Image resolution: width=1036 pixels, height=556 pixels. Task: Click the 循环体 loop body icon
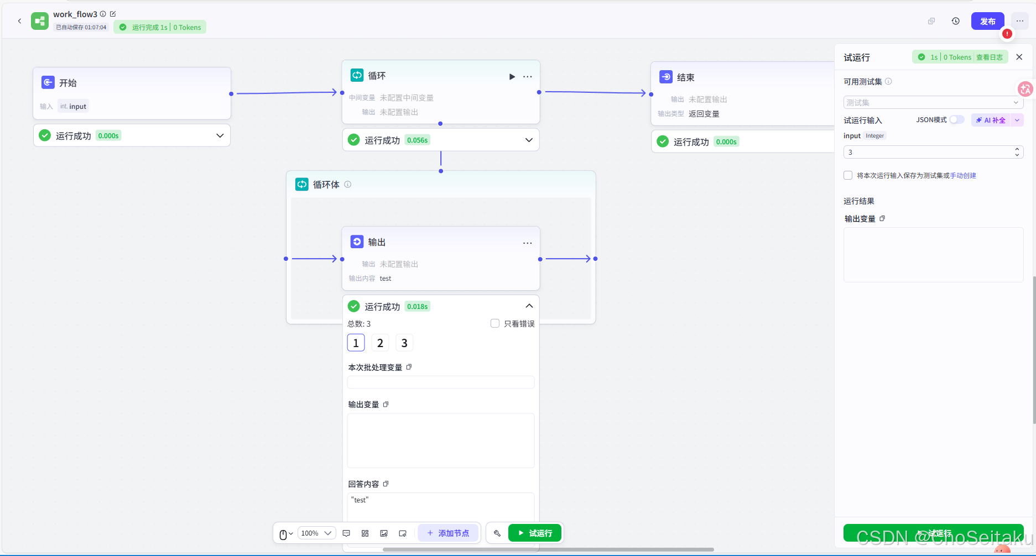[302, 184]
